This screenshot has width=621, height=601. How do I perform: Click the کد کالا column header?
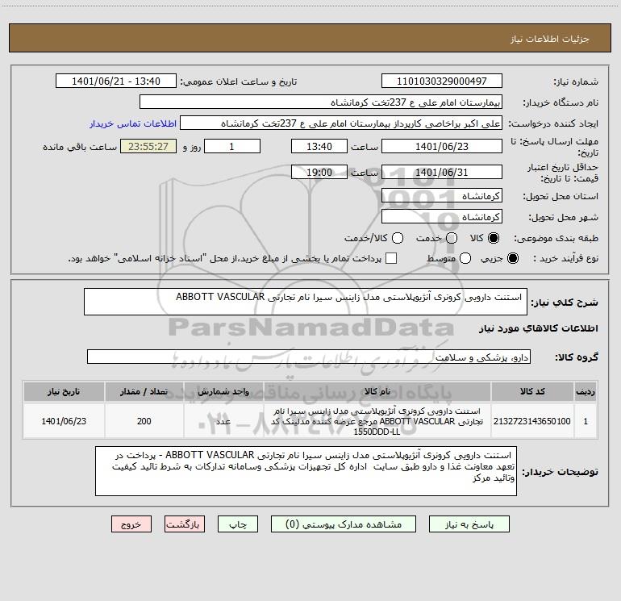(x=532, y=391)
